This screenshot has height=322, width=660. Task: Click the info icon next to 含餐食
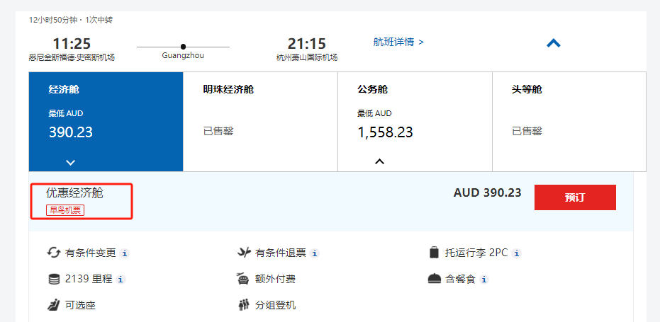pos(484,280)
